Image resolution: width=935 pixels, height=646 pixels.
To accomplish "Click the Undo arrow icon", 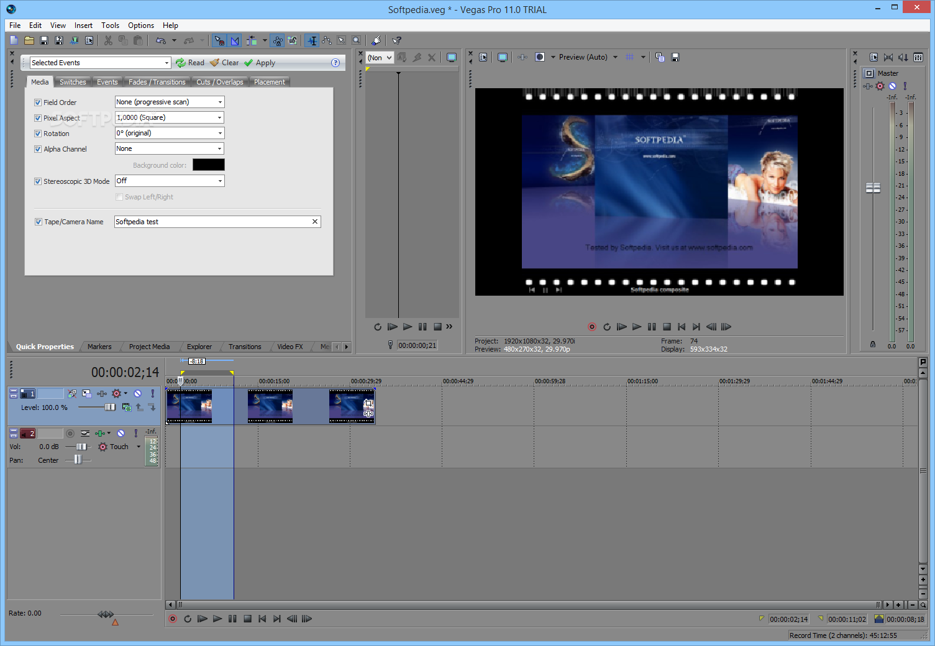I will tap(160, 40).
